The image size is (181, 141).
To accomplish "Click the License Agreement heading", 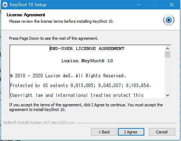I will [x=26, y=15].
